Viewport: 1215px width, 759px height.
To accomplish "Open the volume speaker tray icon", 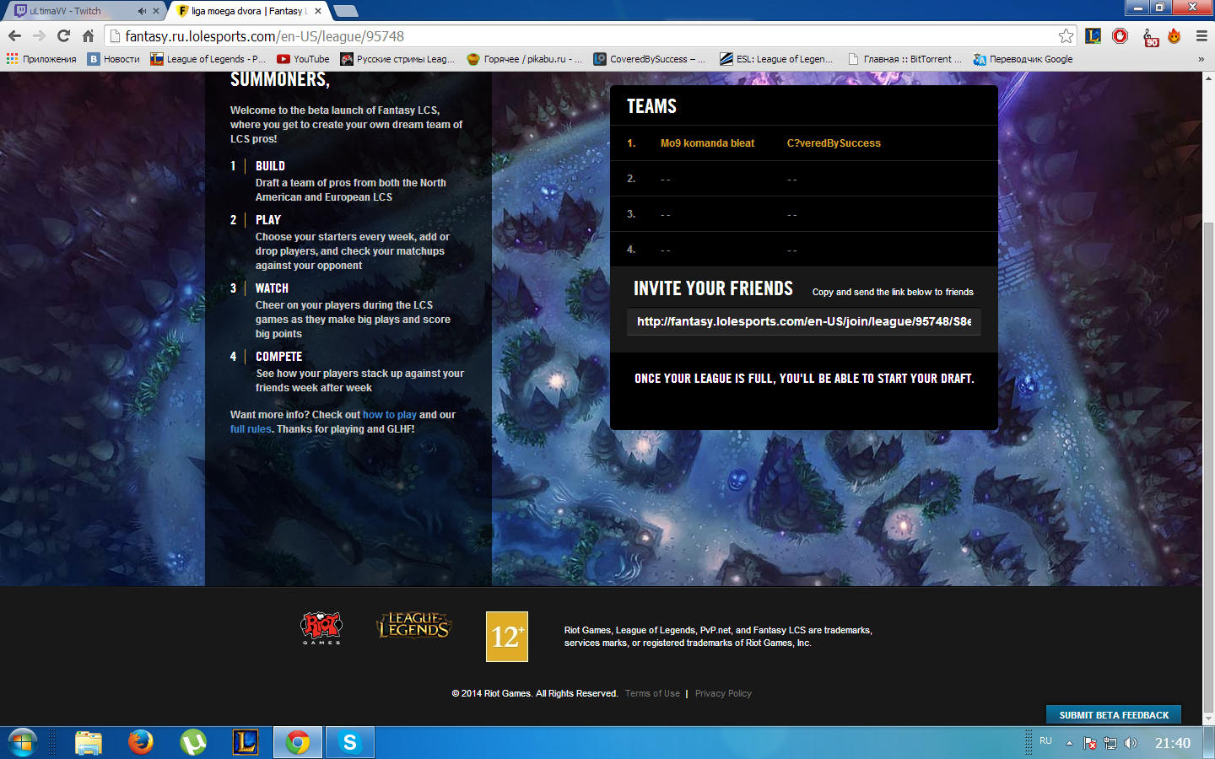I will [1131, 743].
